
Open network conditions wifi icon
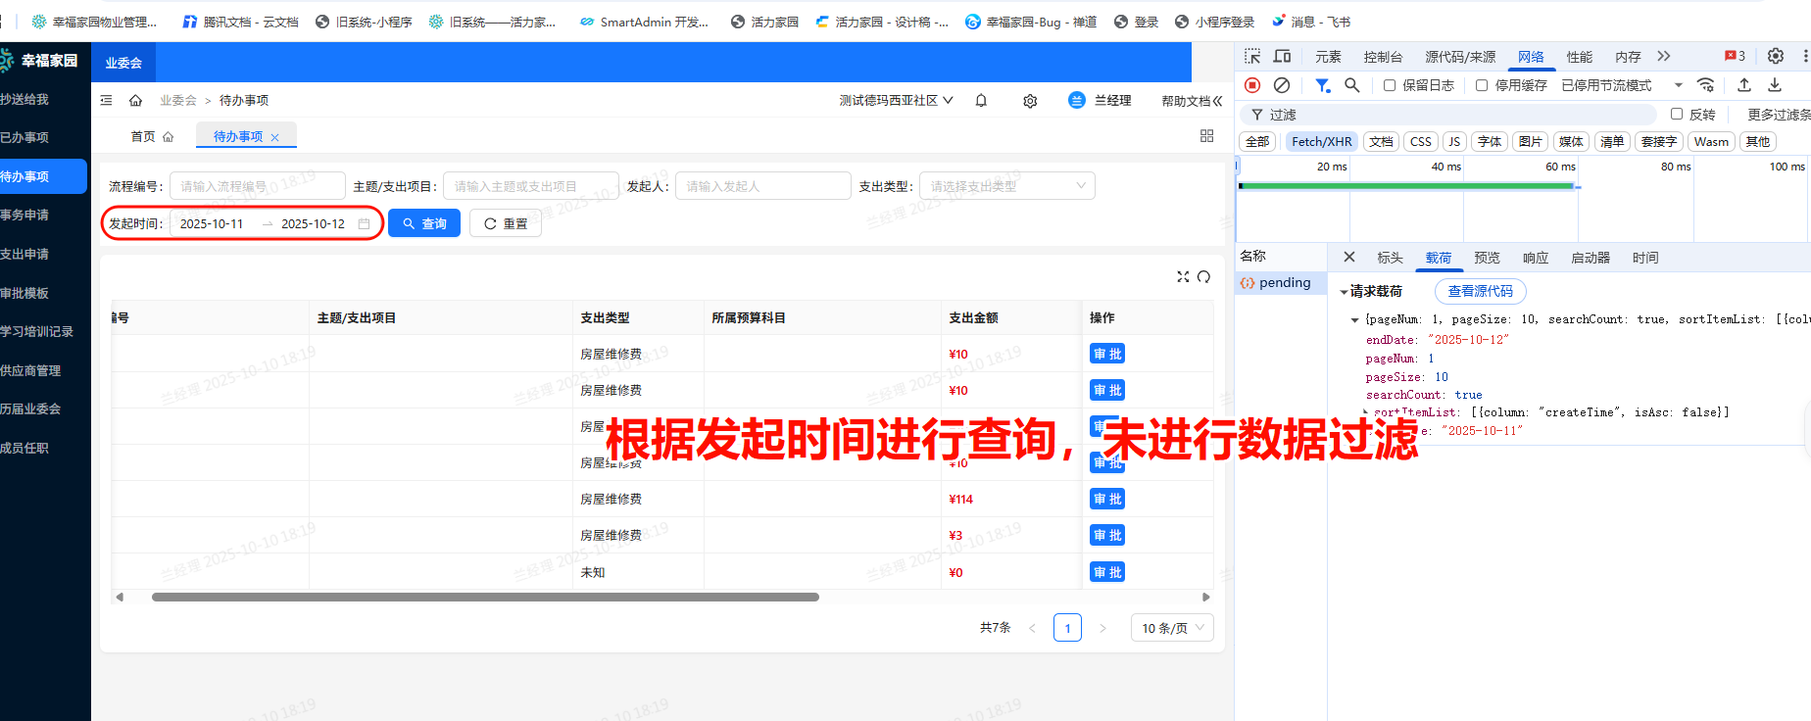tap(1706, 85)
